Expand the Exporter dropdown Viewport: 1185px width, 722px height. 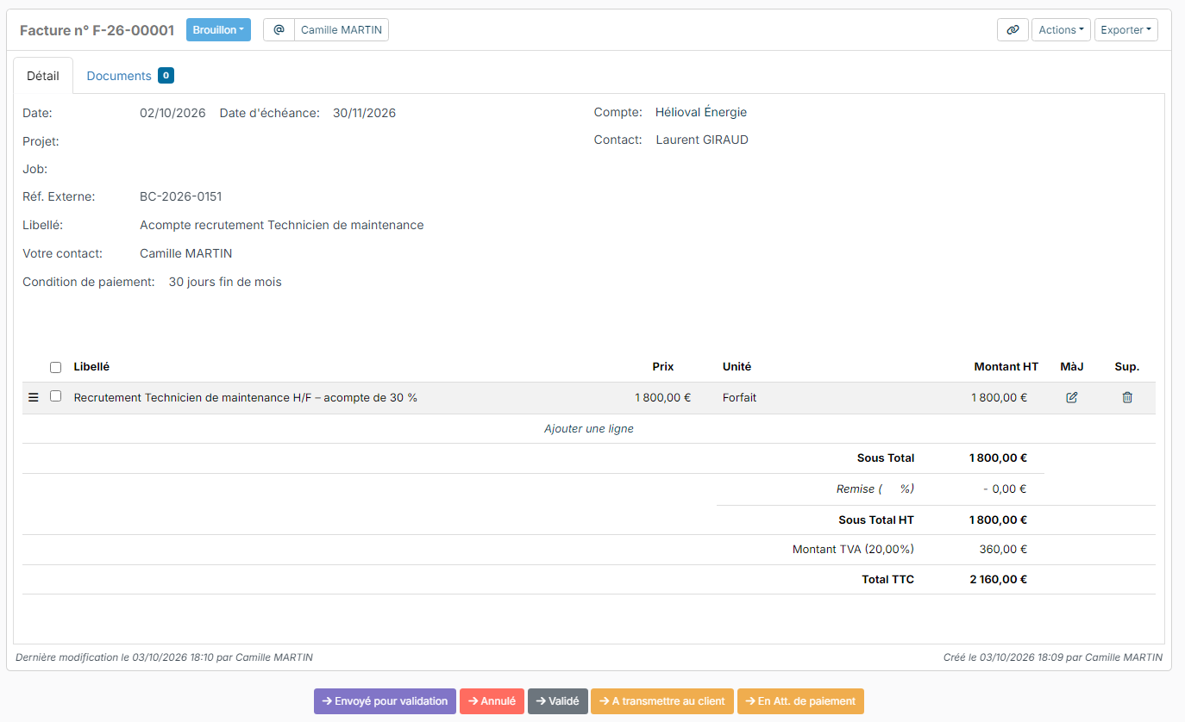tap(1126, 30)
